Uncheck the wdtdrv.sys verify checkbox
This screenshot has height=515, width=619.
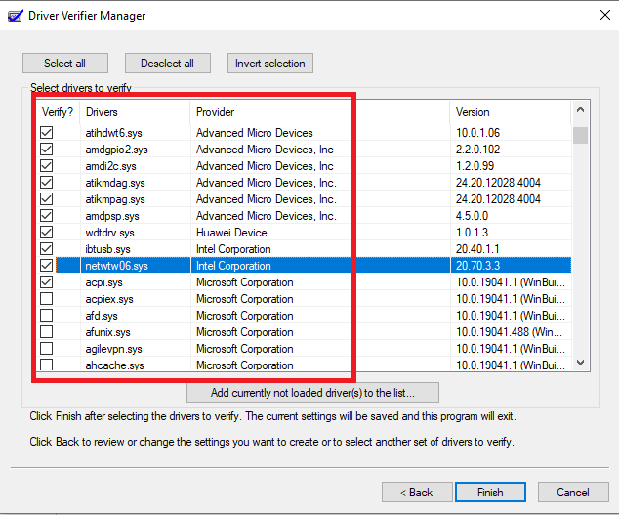[x=47, y=232]
